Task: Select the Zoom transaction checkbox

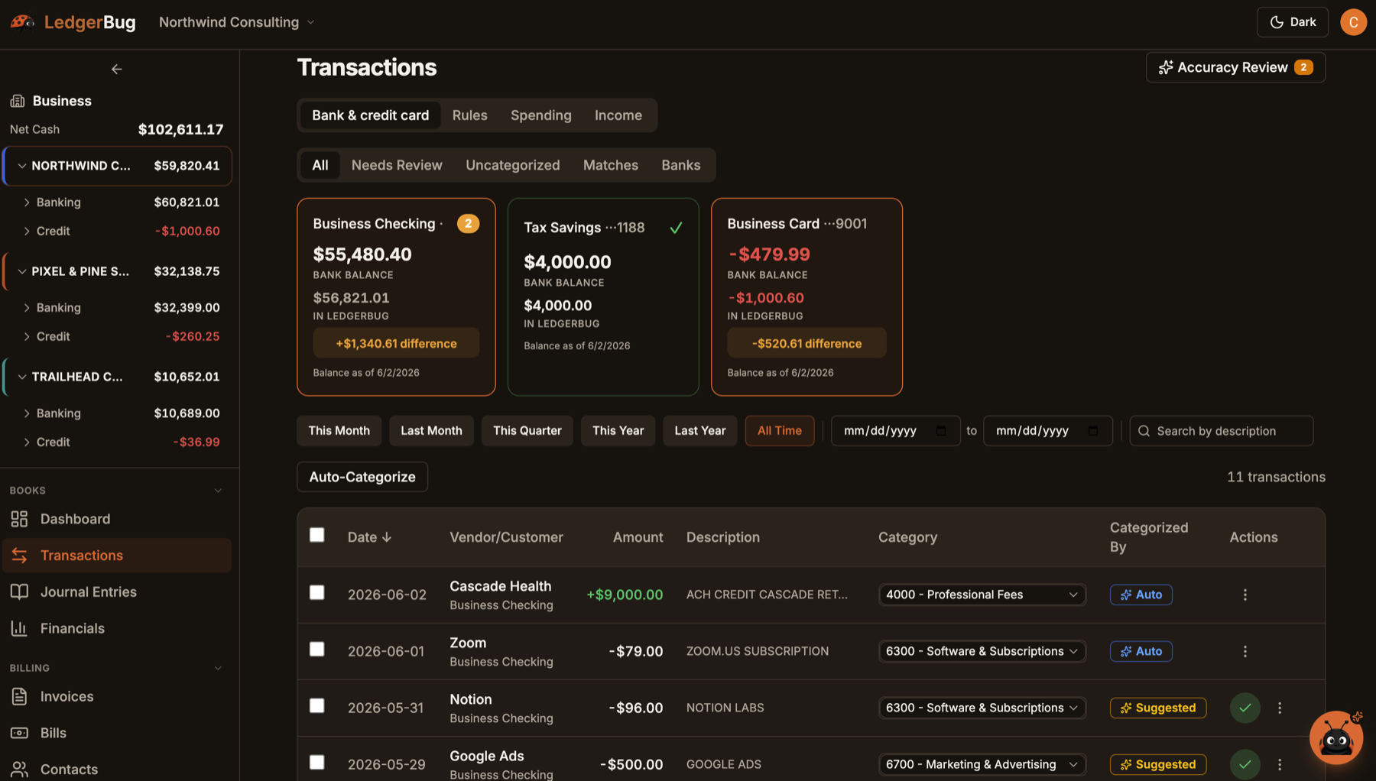Action: (316, 649)
